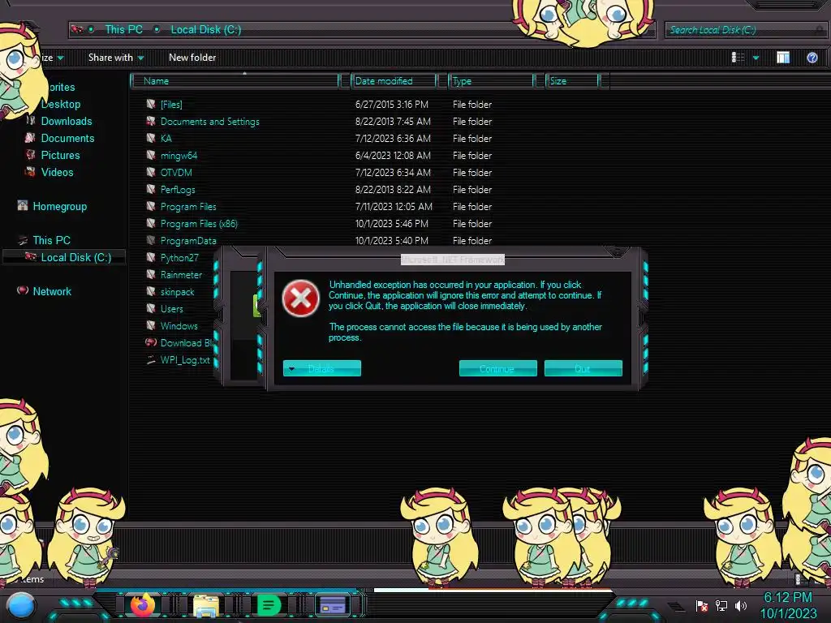Toggle the preview pane icon
This screenshot has height=623, width=831.
click(x=783, y=58)
